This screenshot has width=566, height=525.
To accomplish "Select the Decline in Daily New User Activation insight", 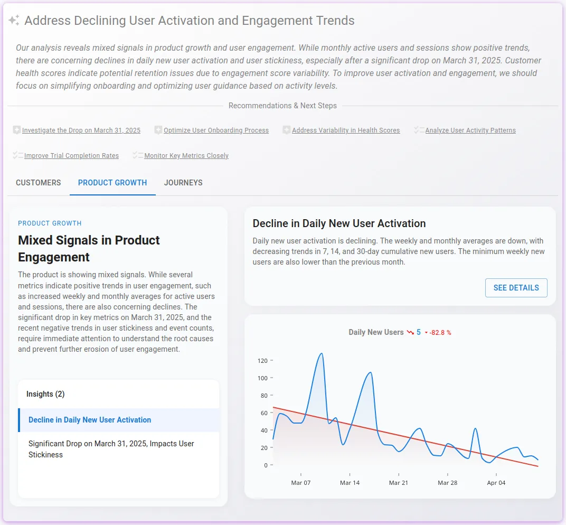I will (90, 420).
